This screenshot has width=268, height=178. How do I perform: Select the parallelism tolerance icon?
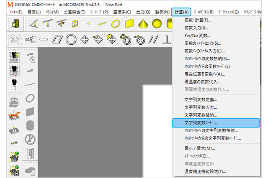[x=153, y=40]
